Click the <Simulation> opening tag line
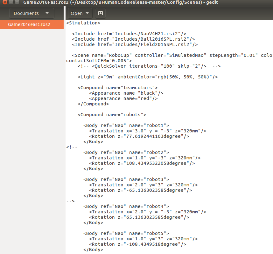The image size is (273, 254). click(x=83, y=23)
